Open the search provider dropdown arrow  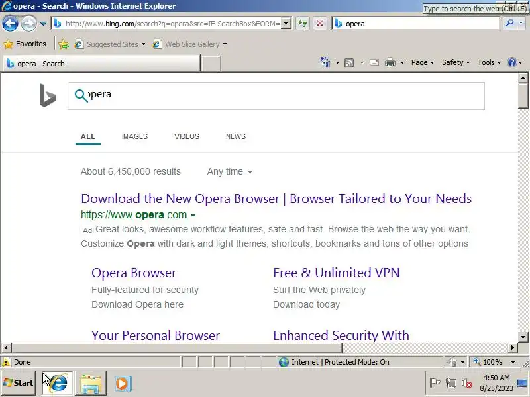pos(521,23)
